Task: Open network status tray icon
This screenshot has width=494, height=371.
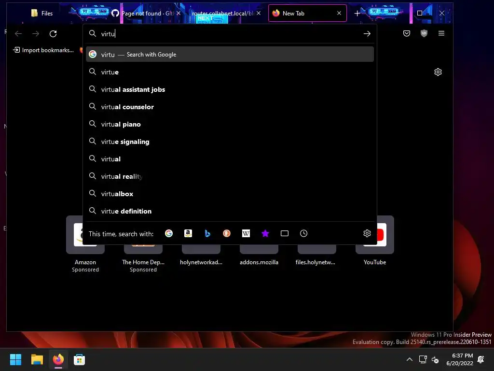Action: [x=423, y=359]
